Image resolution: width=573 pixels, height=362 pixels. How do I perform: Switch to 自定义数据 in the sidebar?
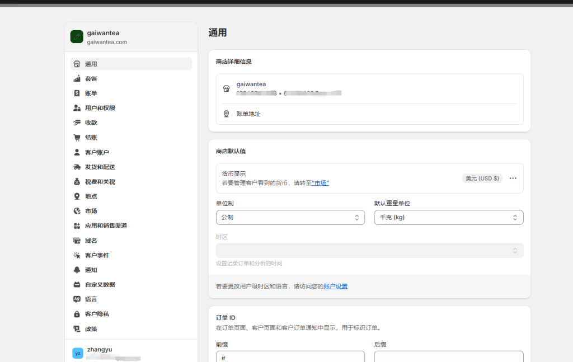coord(77,284)
